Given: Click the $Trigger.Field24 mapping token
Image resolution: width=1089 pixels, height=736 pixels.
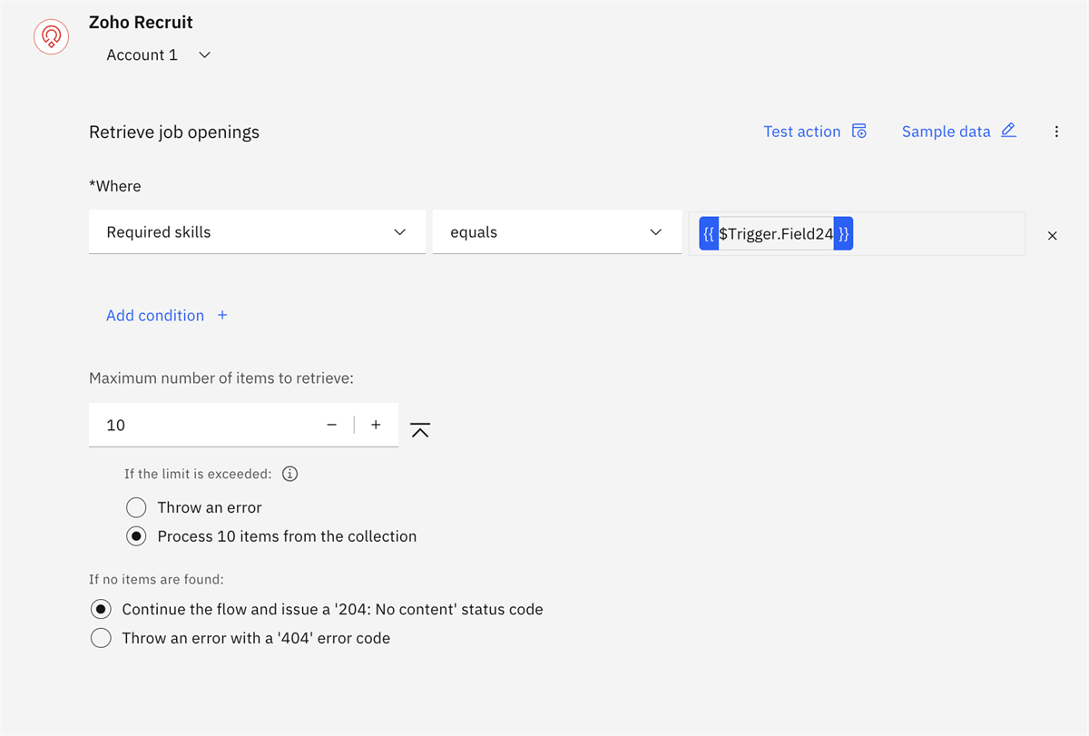Looking at the screenshot, I should click(776, 234).
